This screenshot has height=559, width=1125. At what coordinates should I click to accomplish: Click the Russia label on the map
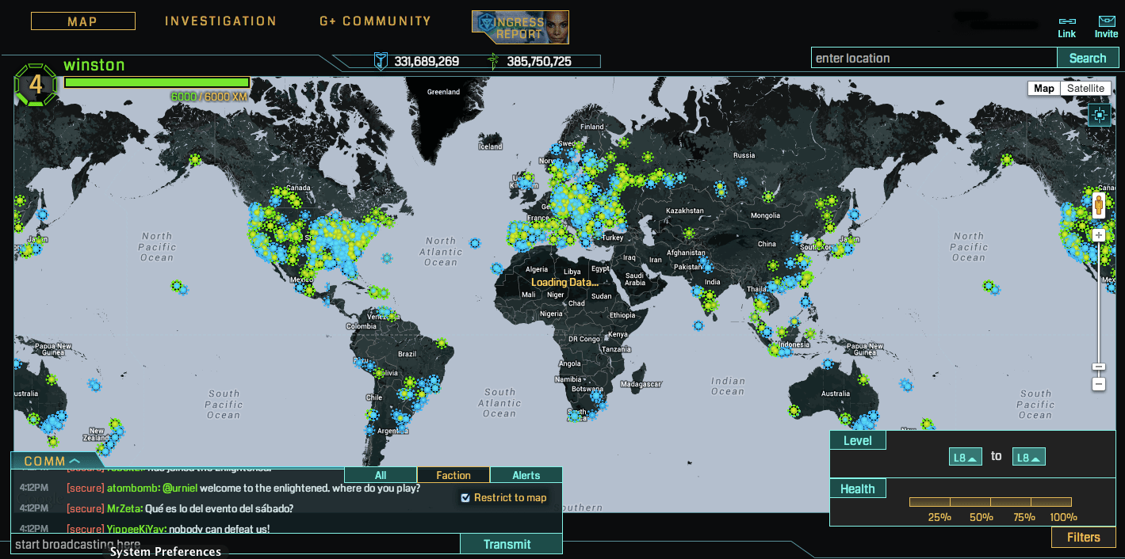[x=744, y=155]
